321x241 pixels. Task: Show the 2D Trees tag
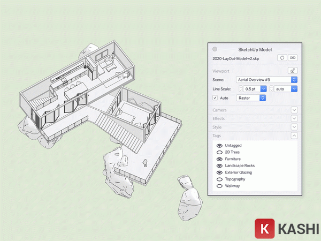coord(219,153)
